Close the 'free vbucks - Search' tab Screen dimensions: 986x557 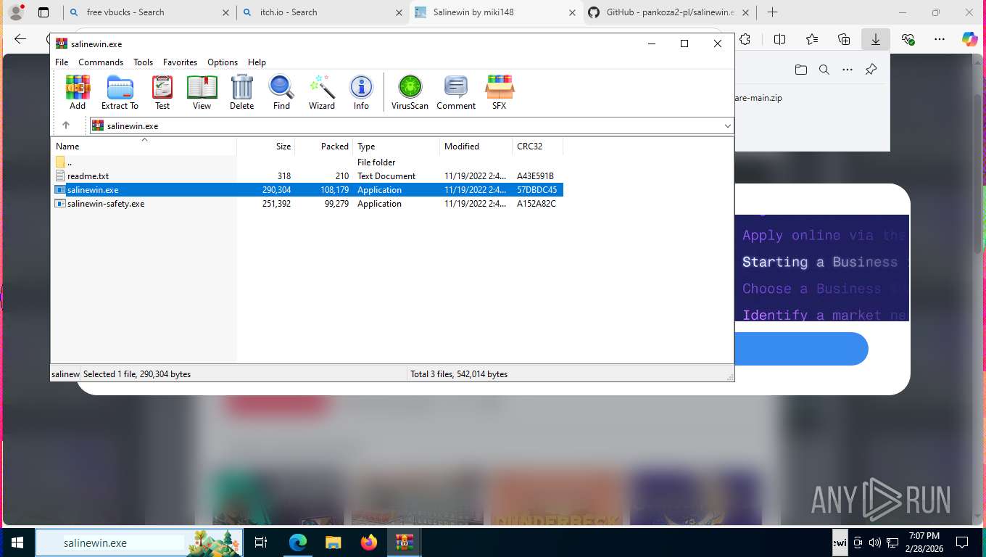[x=225, y=12]
